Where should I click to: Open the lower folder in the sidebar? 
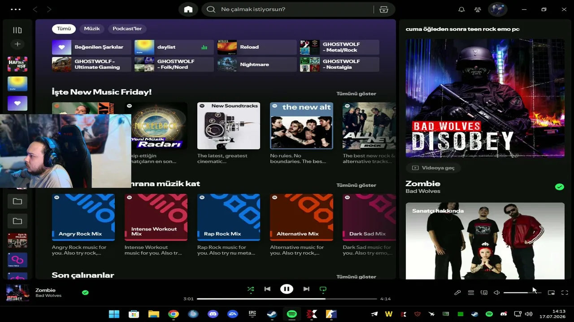pyautogui.click(x=17, y=221)
